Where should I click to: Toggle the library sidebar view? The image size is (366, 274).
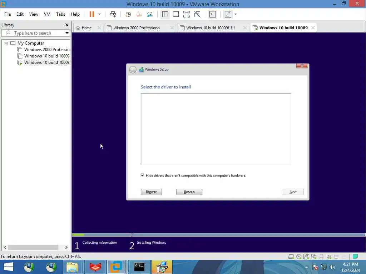point(165,14)
